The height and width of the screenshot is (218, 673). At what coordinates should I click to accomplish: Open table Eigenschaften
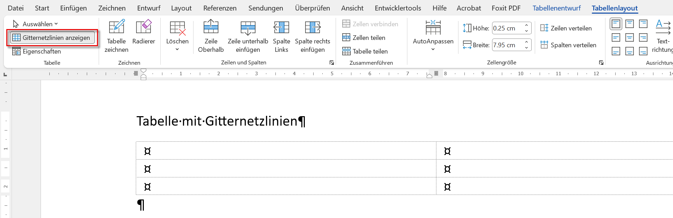coord(37,51)
